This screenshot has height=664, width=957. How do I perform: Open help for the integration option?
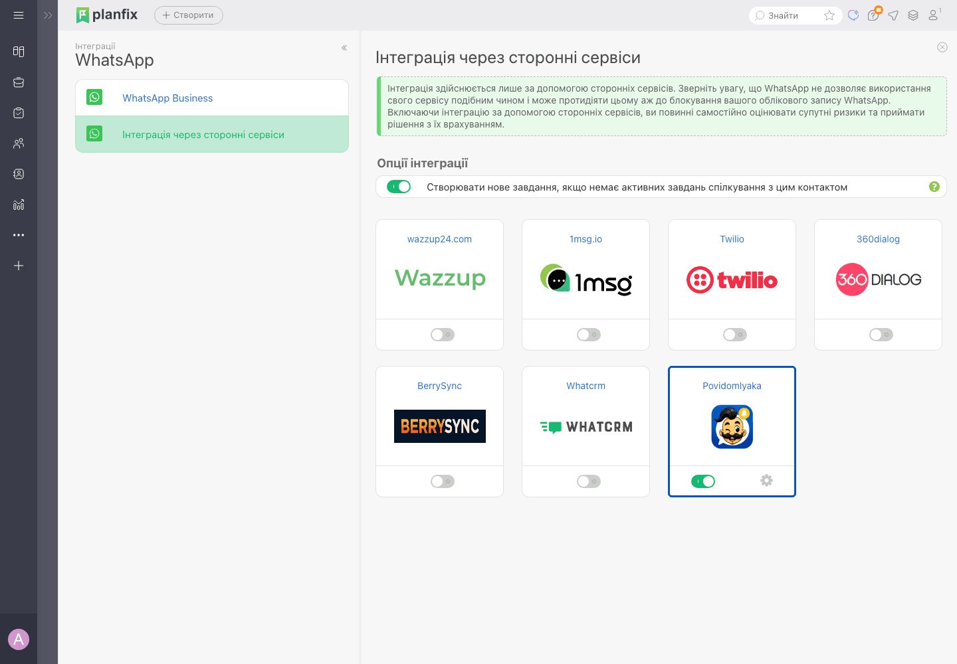(934, 187)
